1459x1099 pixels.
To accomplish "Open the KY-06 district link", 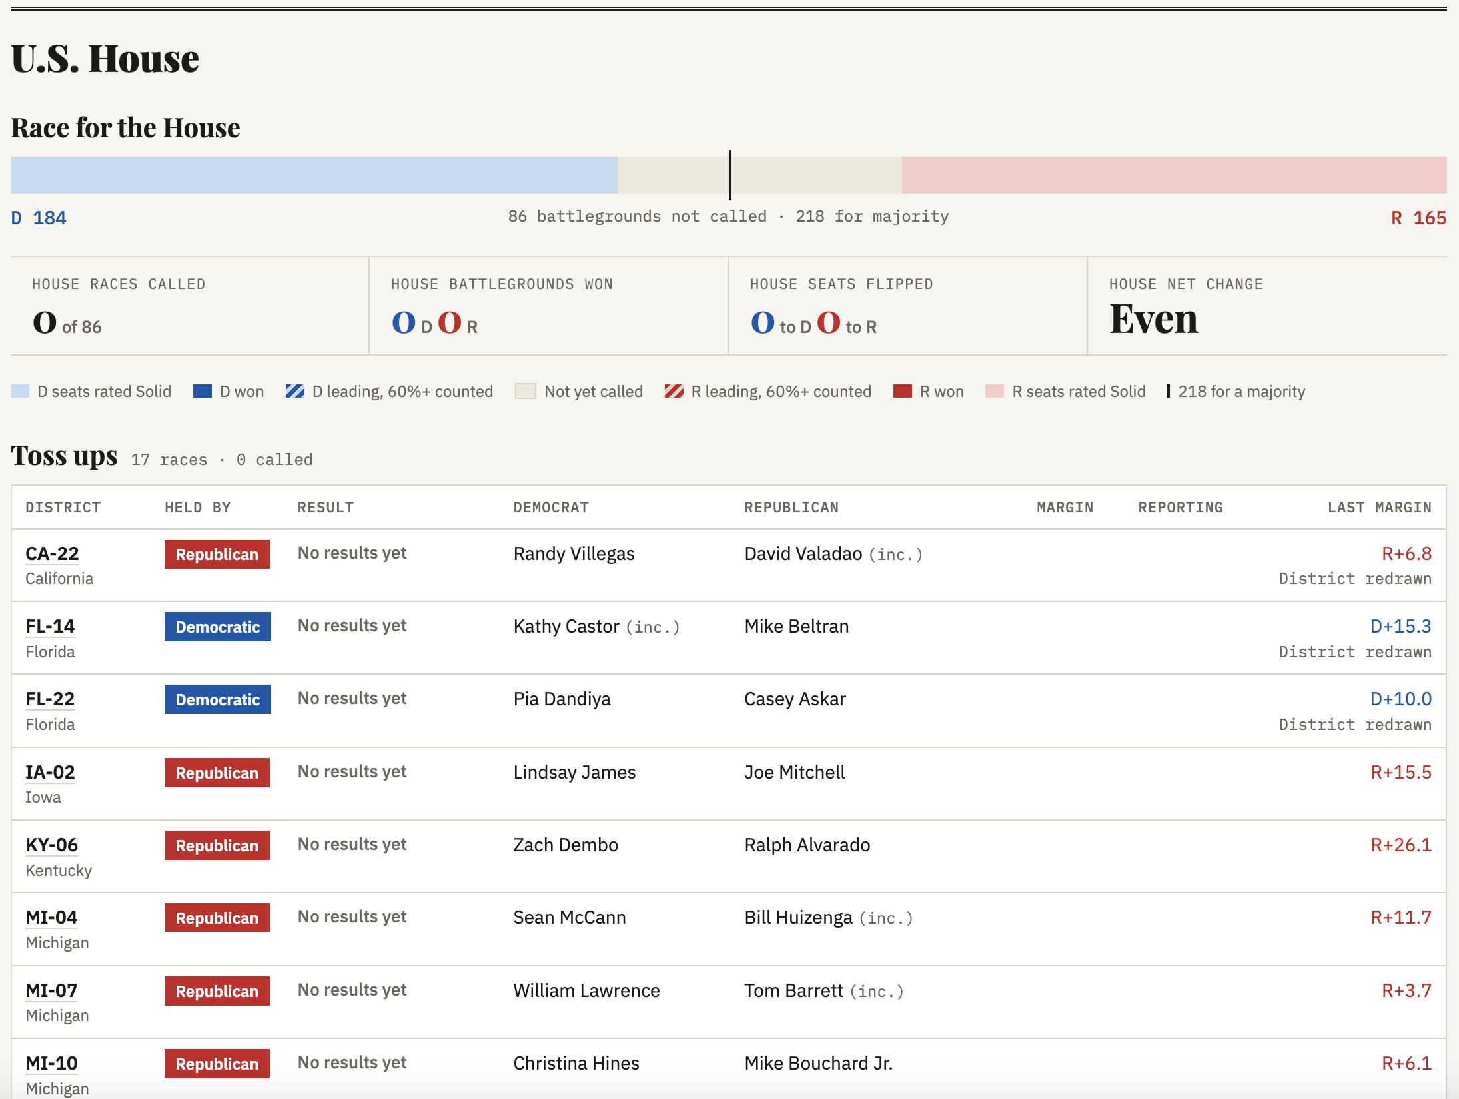I will (x=51, y=845).
